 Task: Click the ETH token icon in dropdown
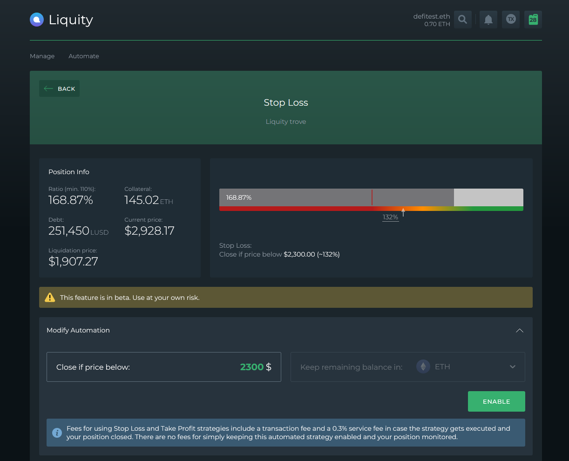point(423,367)
